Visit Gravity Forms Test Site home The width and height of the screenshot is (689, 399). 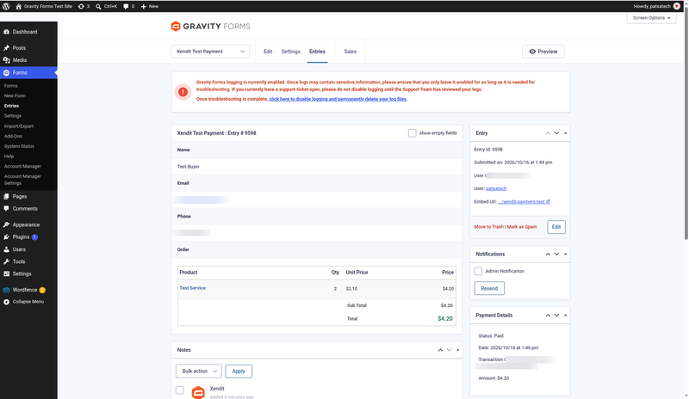point(44,6)
